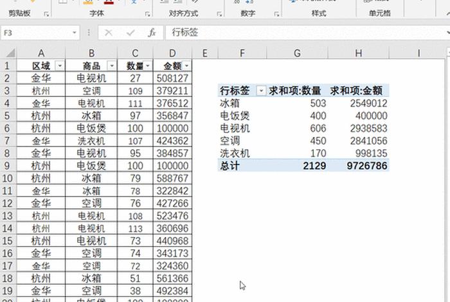Click the select-all corner triangle of the sheet
This screenshot has width=450, height=302.
10,53
